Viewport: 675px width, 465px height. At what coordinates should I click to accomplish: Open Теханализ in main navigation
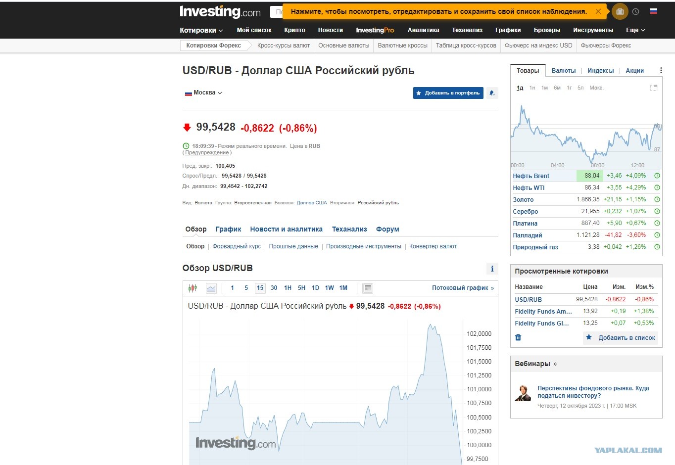pos(467,30)
